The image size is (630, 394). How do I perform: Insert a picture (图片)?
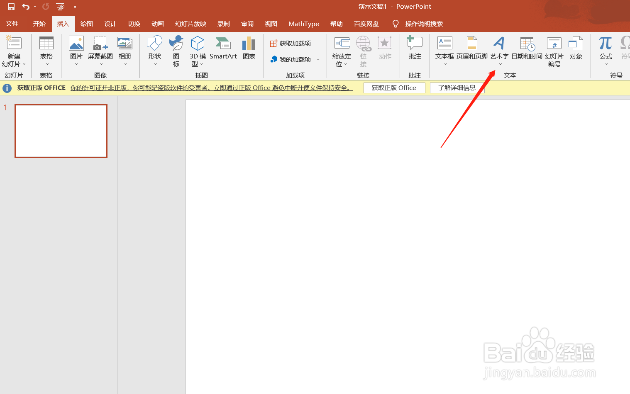coord(76,51)
